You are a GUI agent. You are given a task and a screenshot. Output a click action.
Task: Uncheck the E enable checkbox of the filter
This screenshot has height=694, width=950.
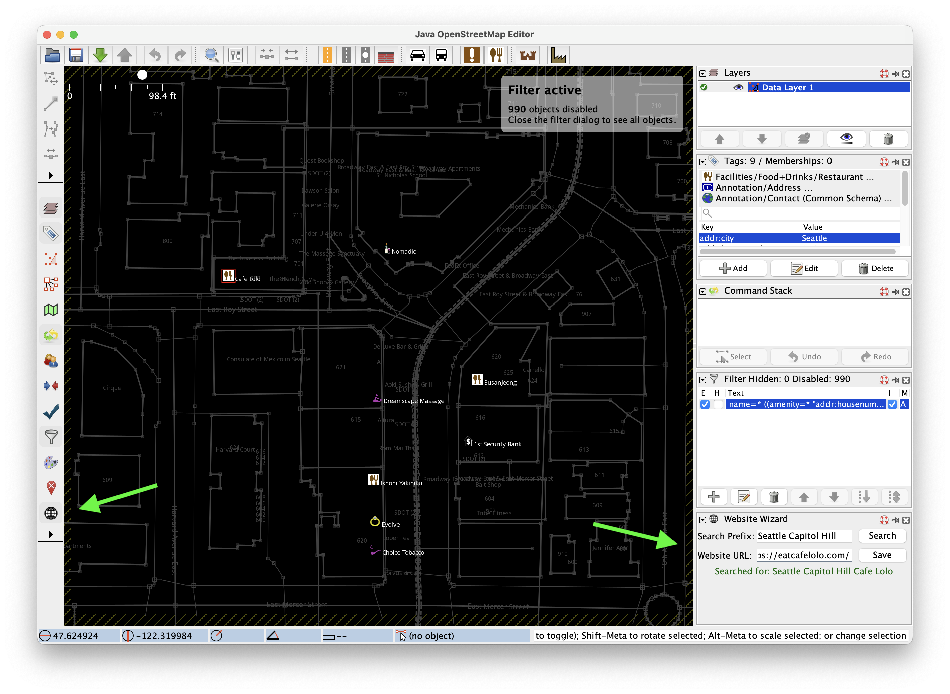pos(705,404)
